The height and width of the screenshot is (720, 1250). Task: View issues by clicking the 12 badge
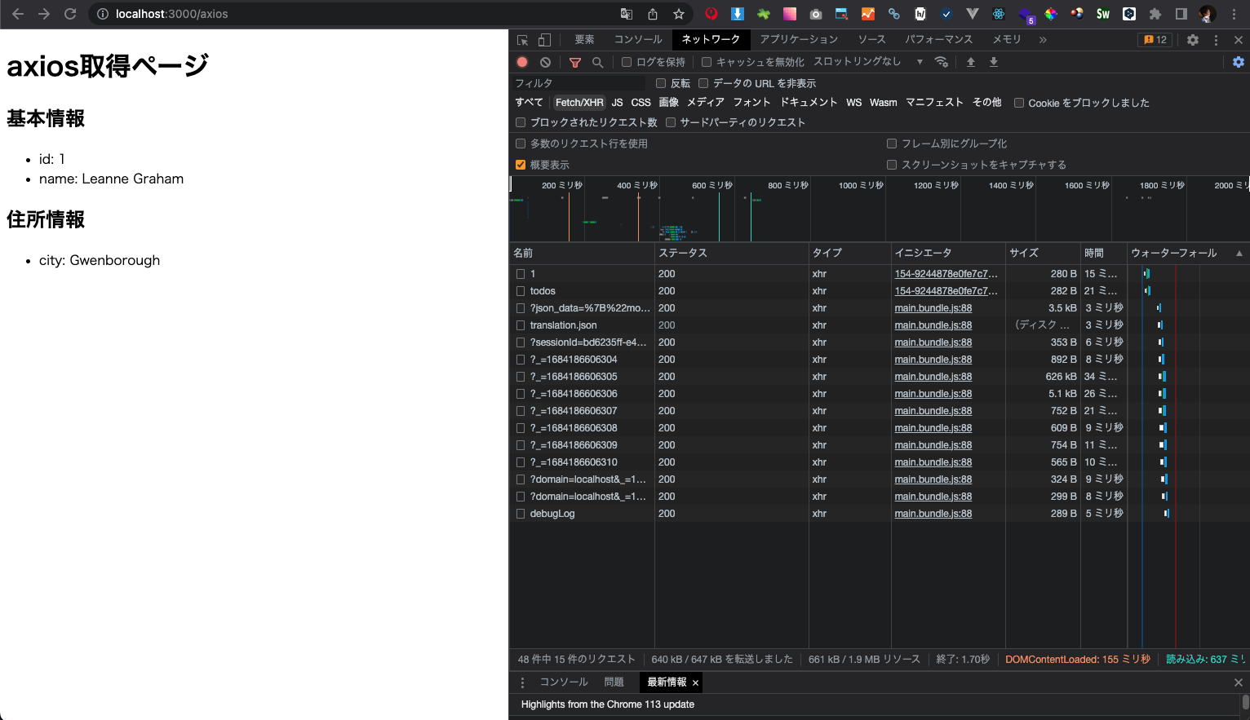pos(1155,39)
